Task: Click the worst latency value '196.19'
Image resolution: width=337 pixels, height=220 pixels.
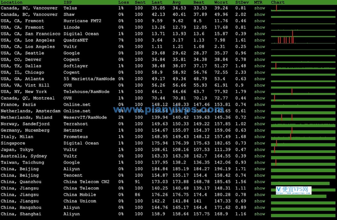Action: tap(222, 169)
